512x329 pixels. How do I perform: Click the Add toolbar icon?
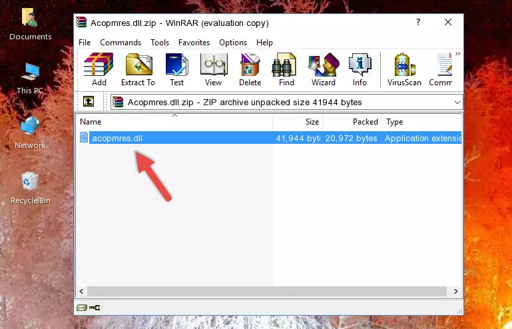(x=99, y=69)
